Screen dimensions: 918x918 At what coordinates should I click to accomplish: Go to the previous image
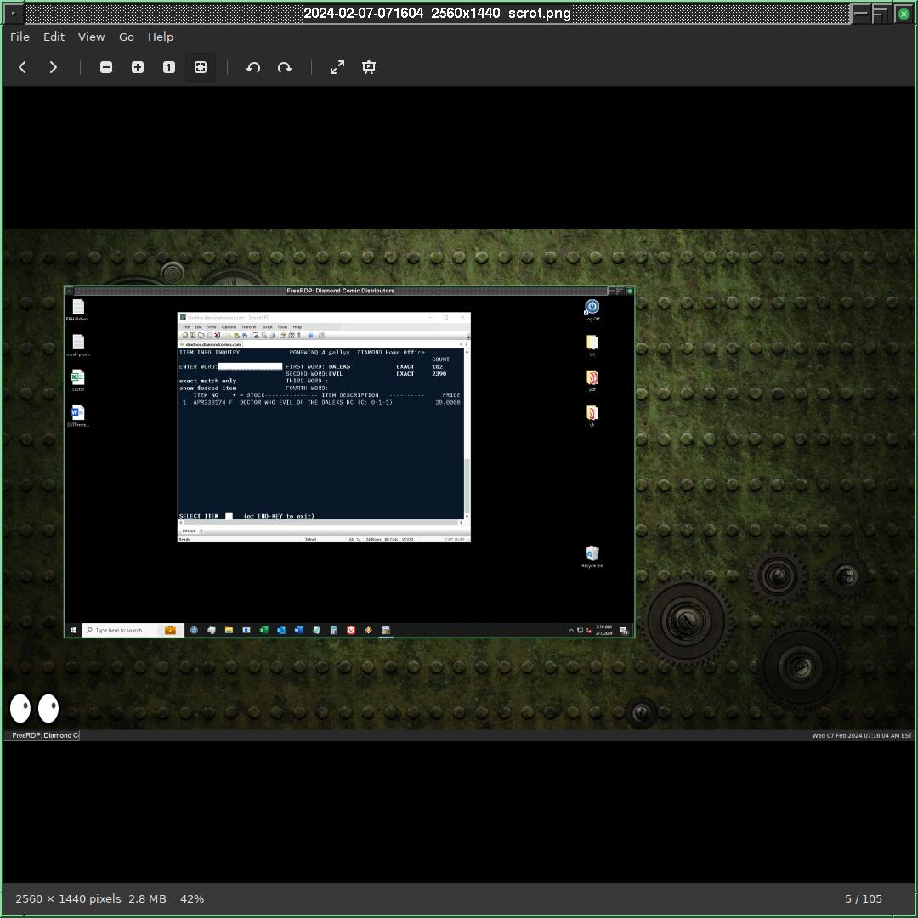pos(23,67)
